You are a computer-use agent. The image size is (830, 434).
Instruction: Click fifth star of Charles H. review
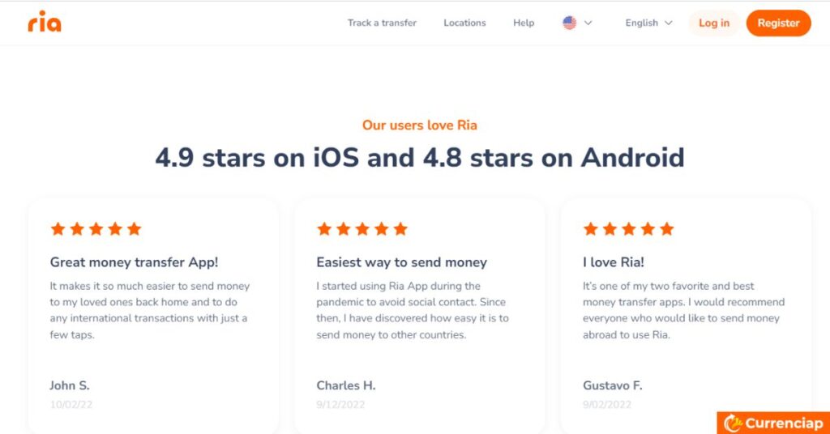click(x=400, y=229)
